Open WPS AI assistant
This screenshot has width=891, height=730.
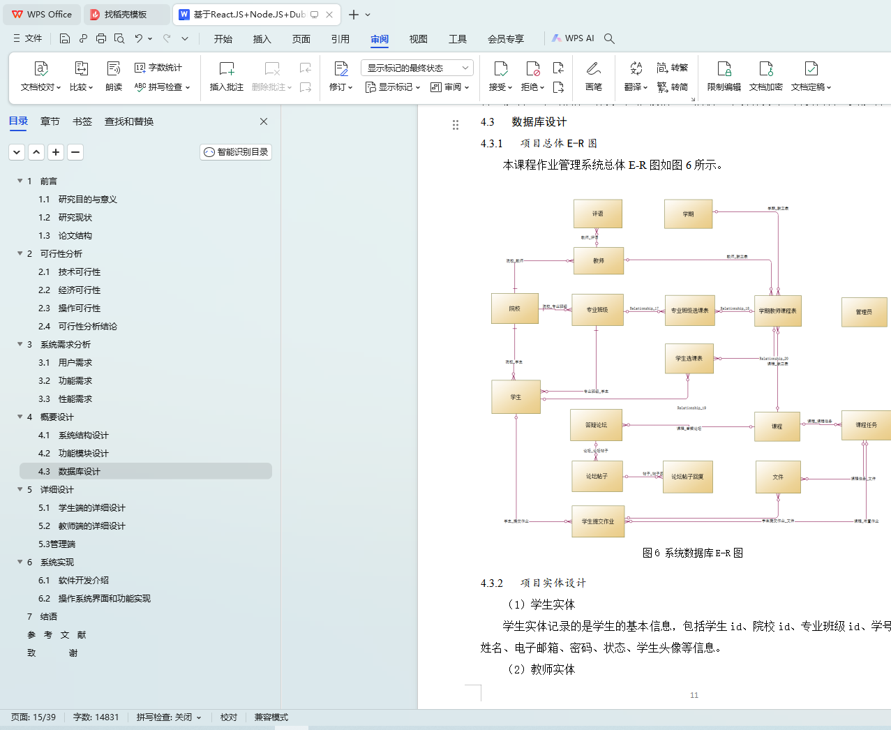pyautogui.click(x=573, y=38)
